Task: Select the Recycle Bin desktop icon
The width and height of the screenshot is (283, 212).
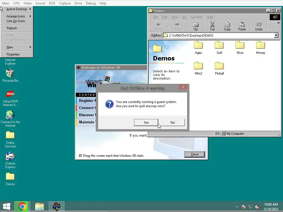Action: tap(10, 76)
